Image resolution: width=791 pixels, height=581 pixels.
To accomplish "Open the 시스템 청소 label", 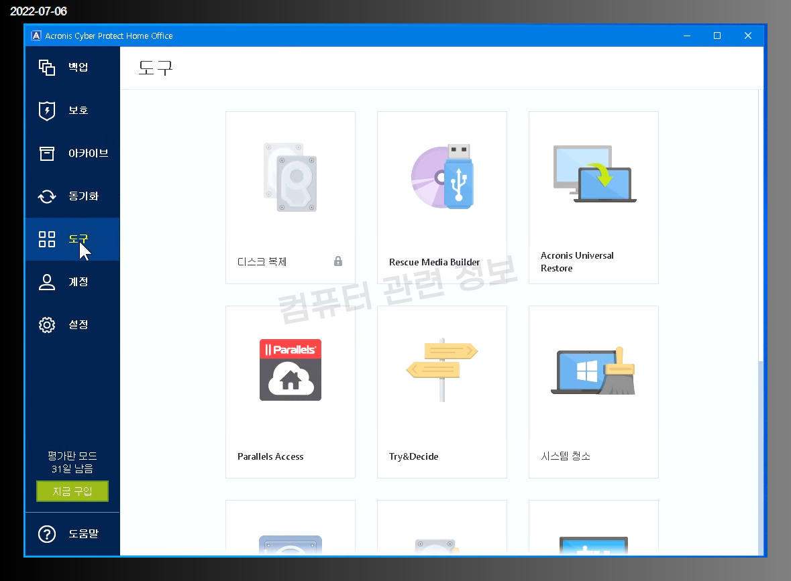I will (x=566, y=456).
